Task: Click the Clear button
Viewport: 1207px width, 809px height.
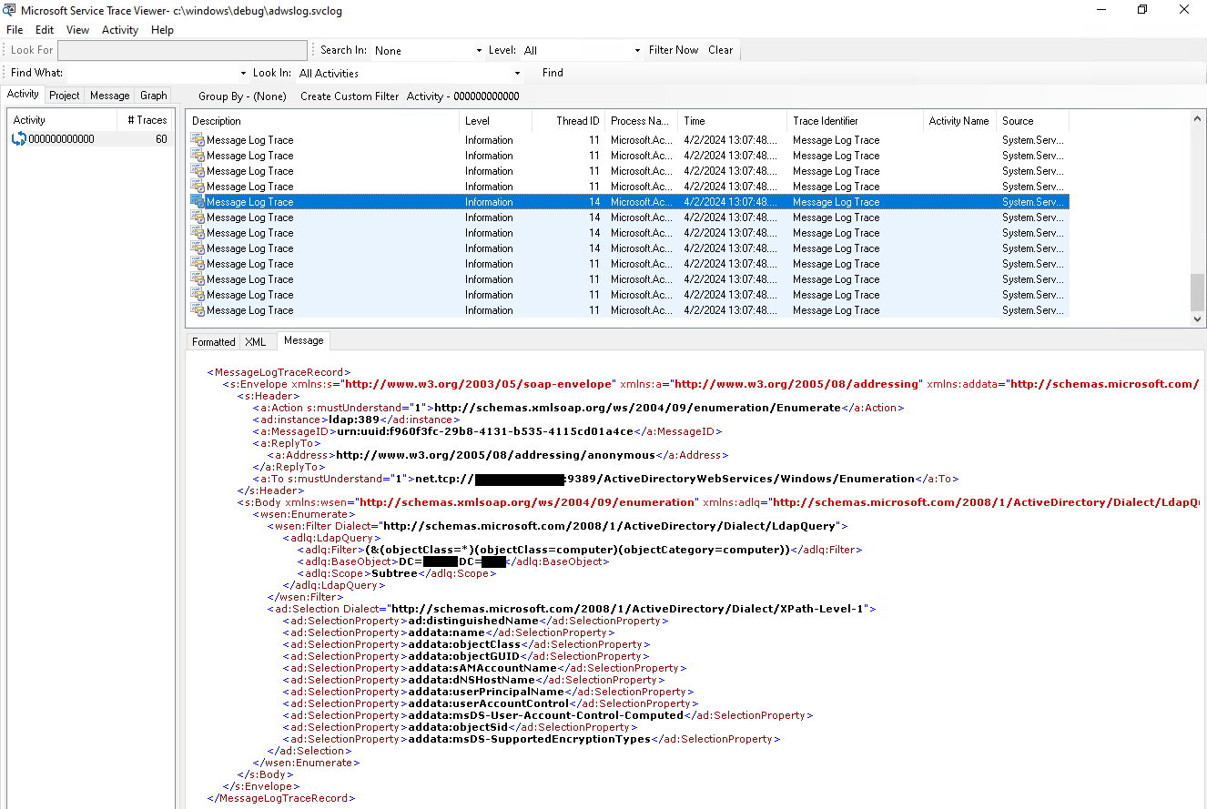Action: [x=720, y=50]
